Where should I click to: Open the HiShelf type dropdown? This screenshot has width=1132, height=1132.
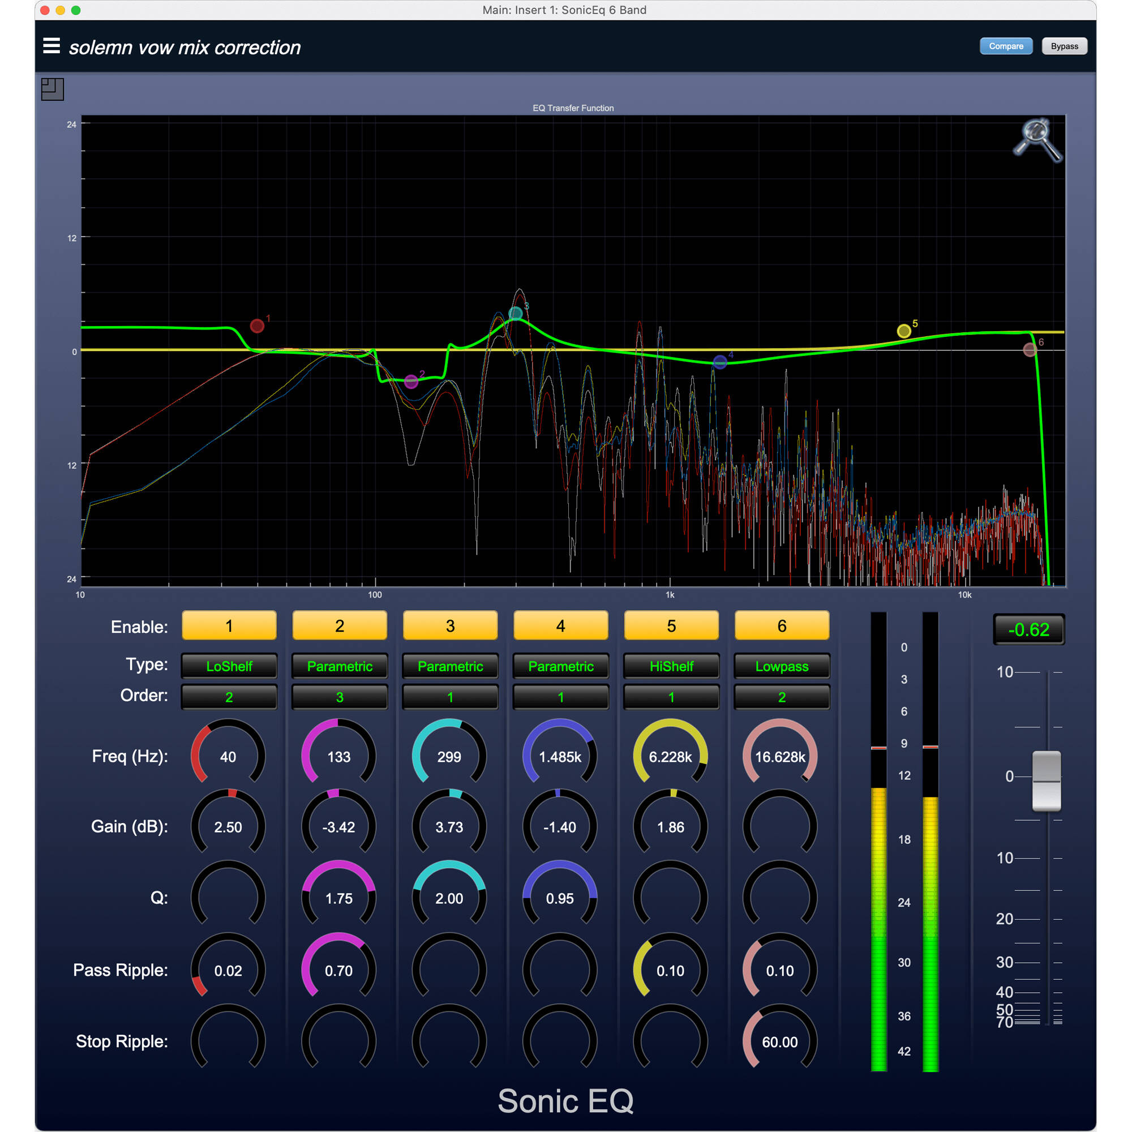(x=671, y=666)
